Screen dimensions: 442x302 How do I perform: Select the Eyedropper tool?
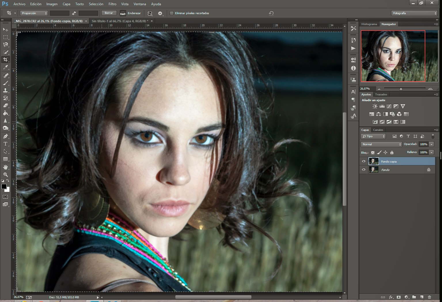(x=5, y=67)
